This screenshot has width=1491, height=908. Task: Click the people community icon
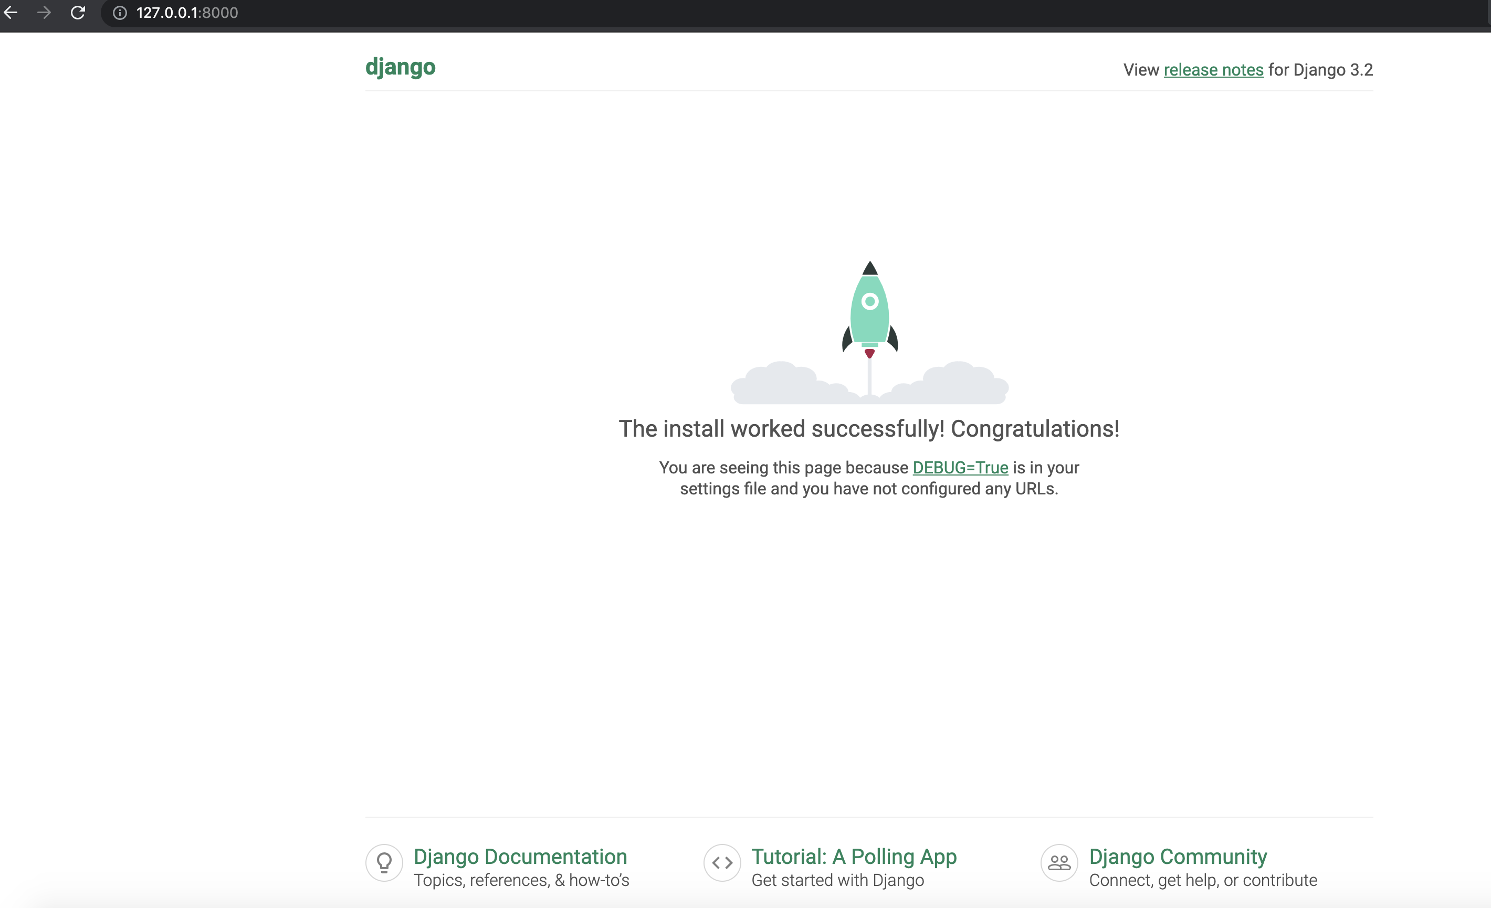click(x=1059, y=863)
